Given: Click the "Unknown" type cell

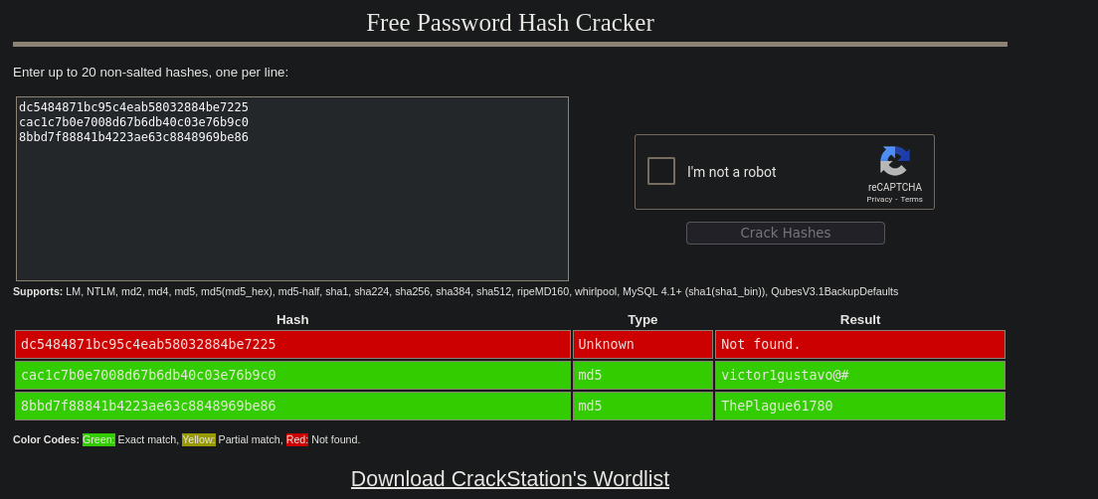Looking at the screenshot, I should [642, 344].
